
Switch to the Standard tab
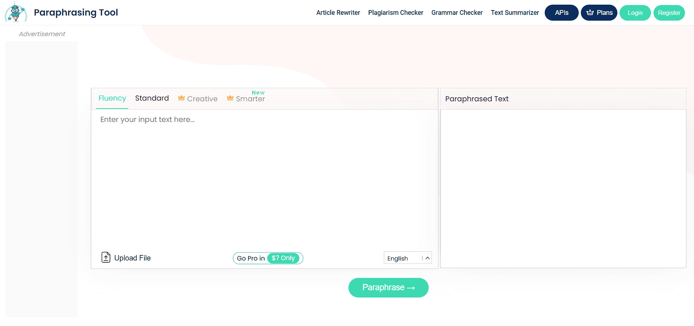[x=152, y=98]
